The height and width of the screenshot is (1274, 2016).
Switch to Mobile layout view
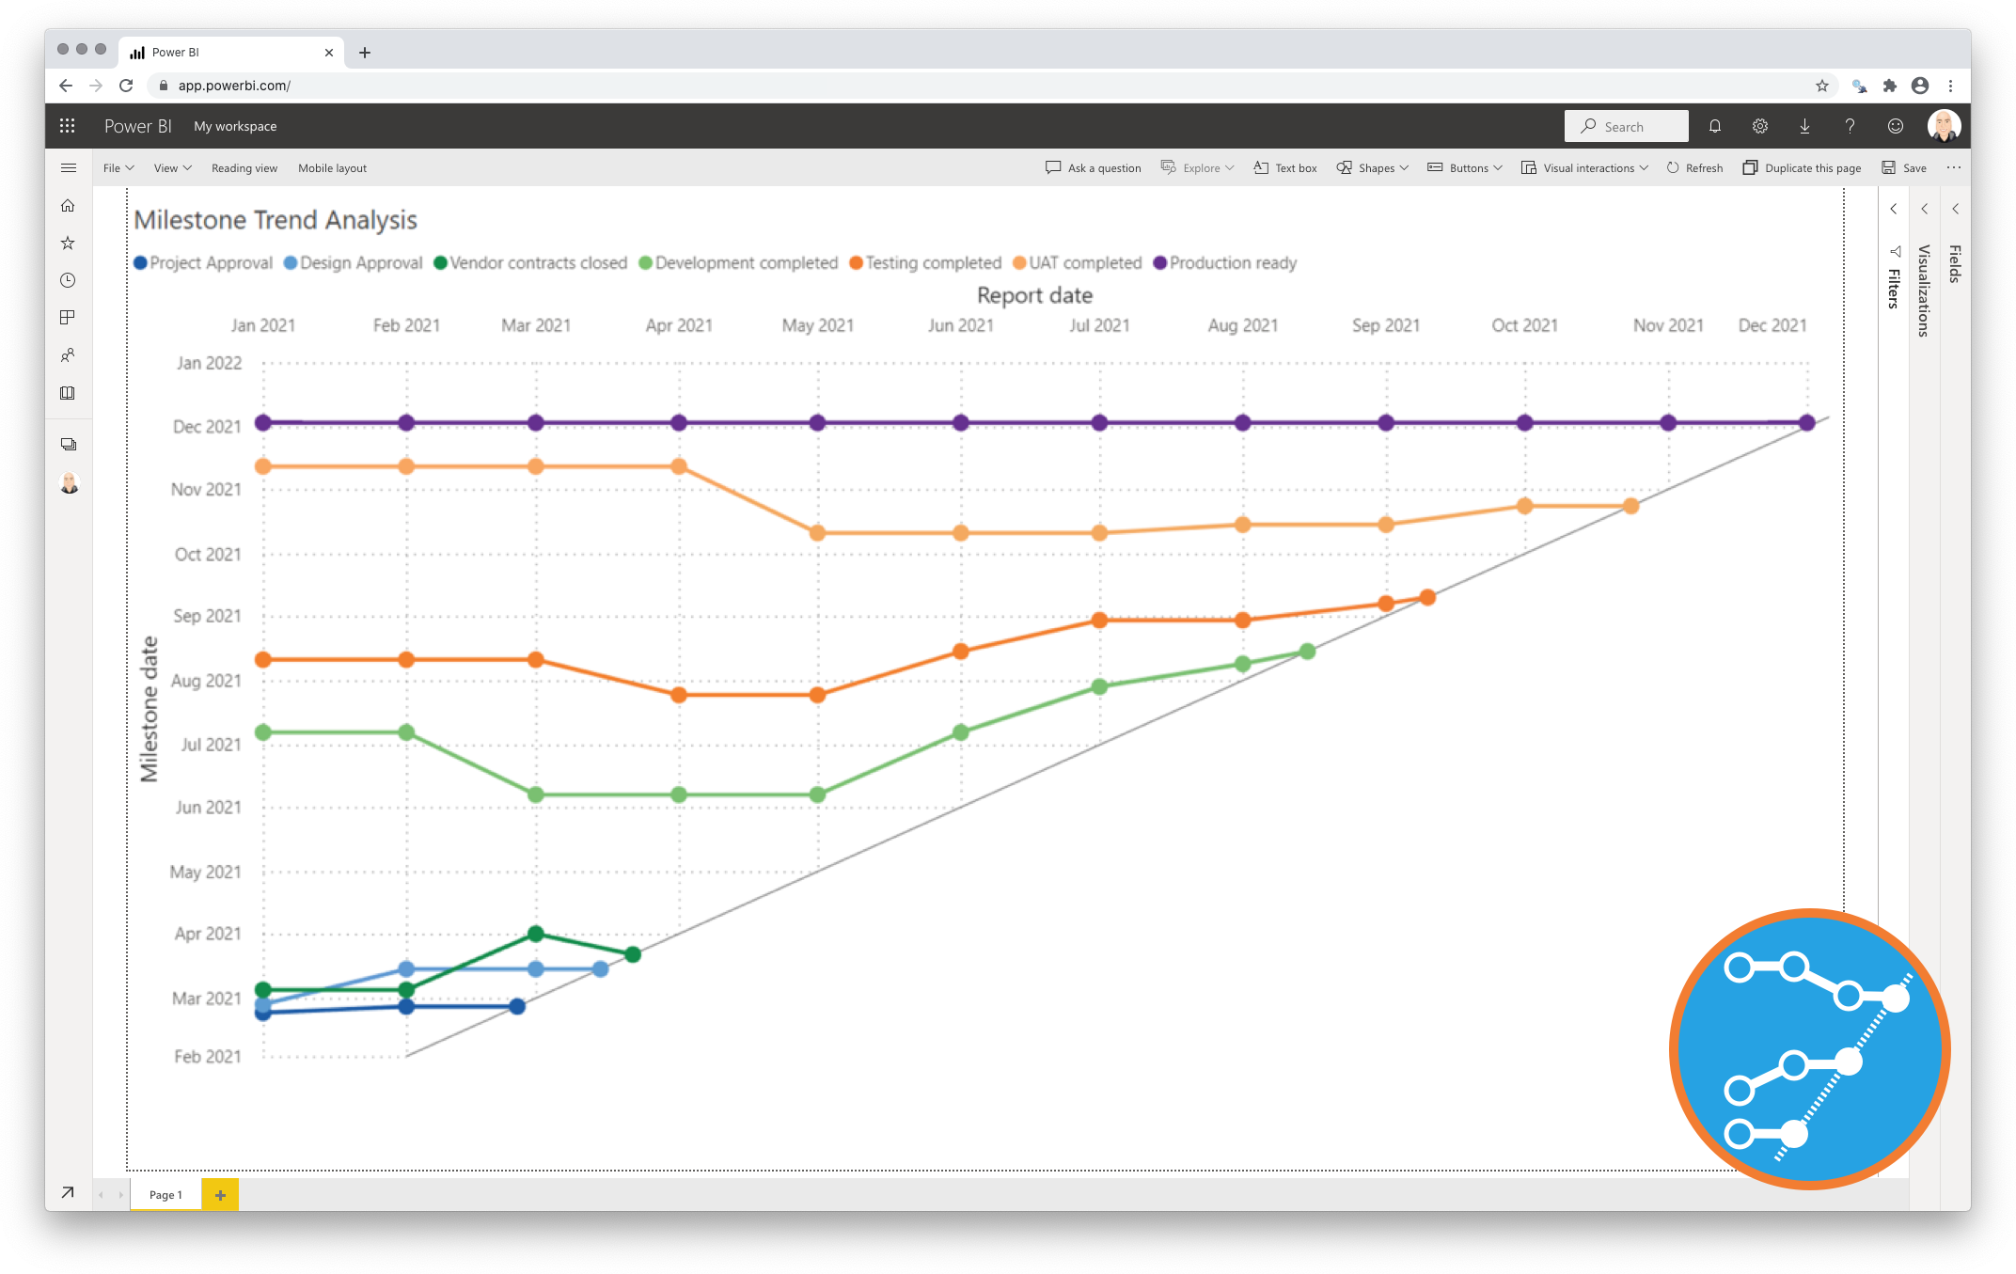coord(330,167)
